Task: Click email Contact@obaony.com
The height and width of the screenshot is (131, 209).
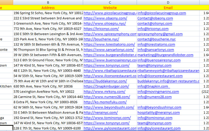Action: (155, 18)
